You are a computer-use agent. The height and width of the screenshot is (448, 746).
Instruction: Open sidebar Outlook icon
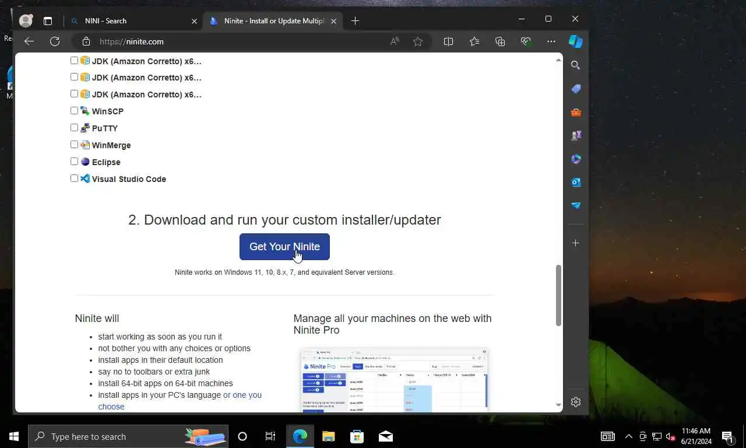pyautogui.click(x=576, y=182)
